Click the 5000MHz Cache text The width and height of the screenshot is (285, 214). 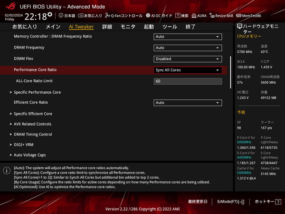point(244,173)
